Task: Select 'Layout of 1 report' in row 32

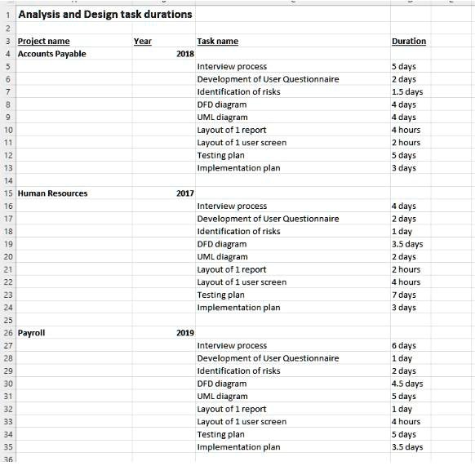Action: click(x=293, y=409)
